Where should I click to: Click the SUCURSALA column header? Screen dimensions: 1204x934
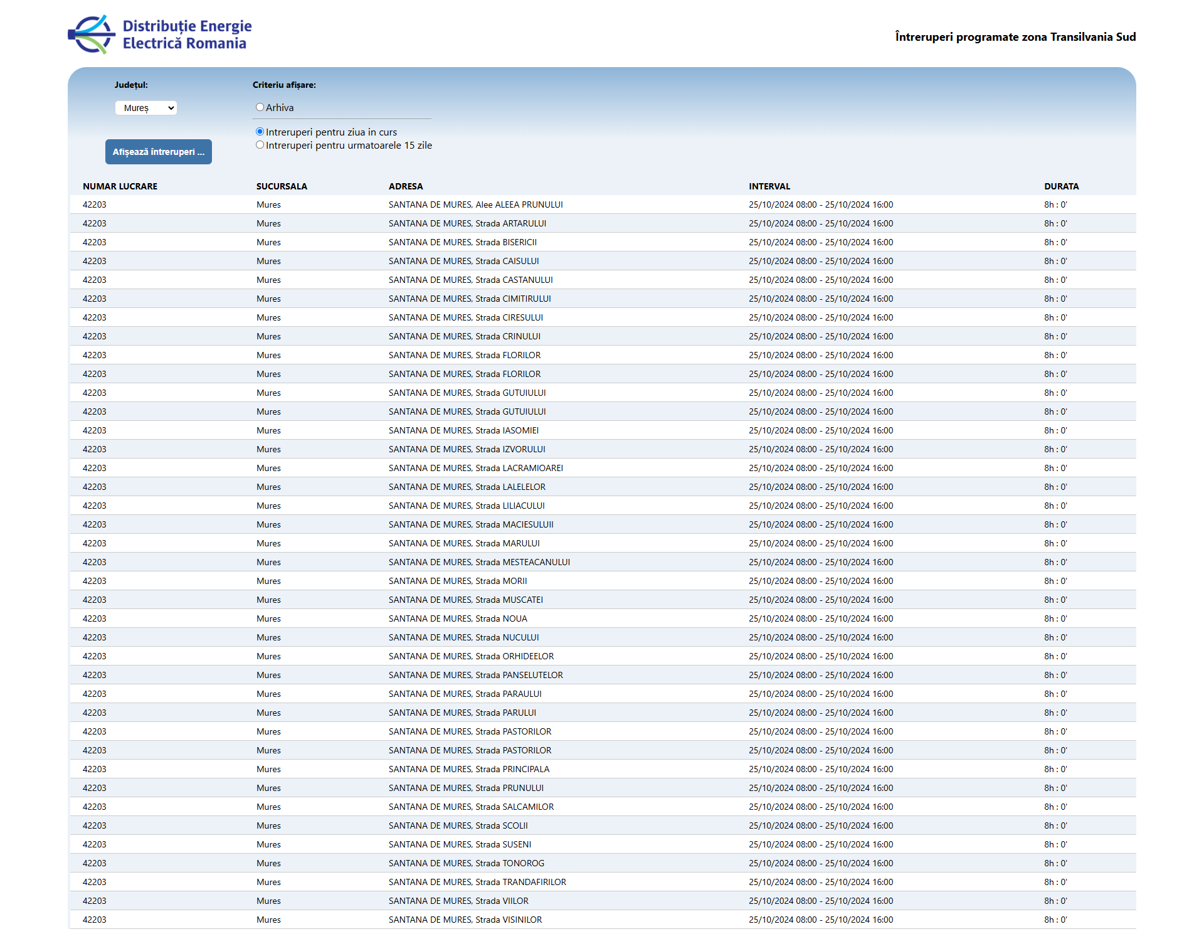pyautogui.click(x=282, y=186)
